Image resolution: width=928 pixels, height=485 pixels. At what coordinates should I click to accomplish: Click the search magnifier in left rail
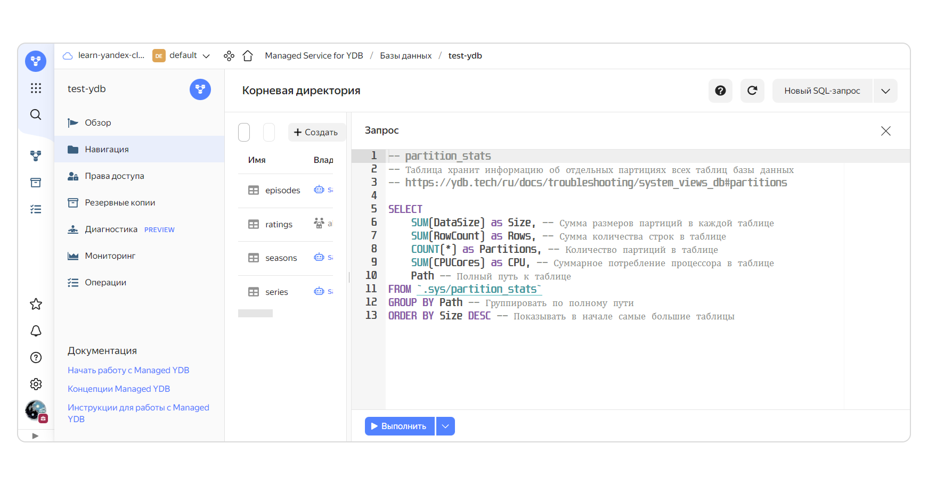click(36, 114)
